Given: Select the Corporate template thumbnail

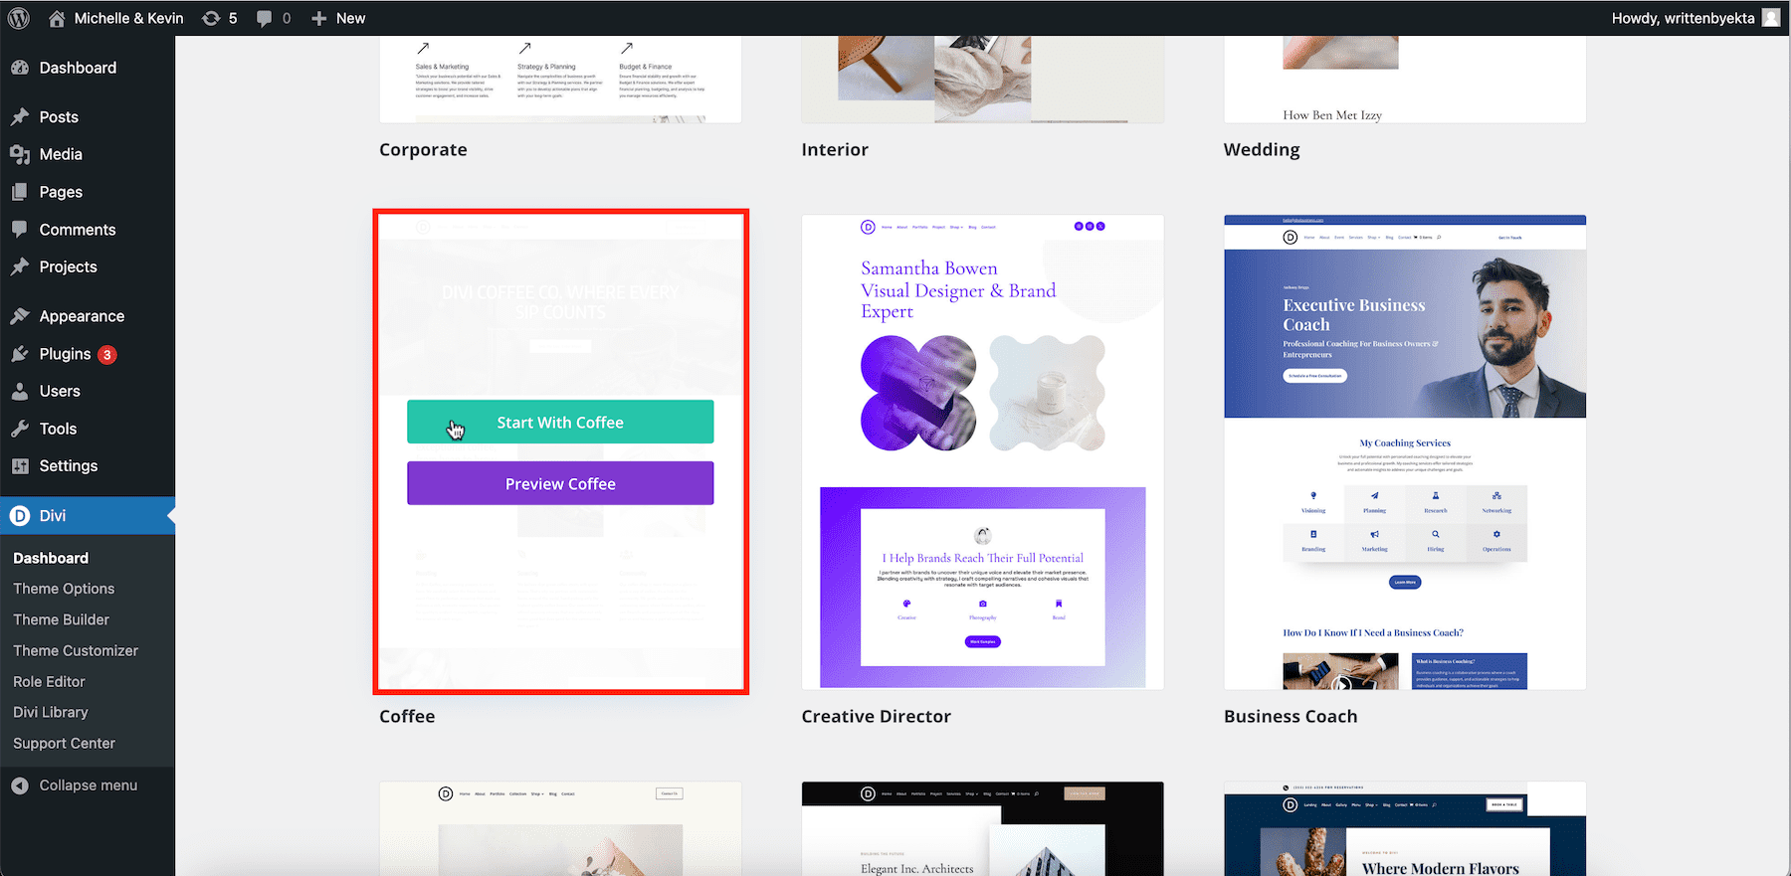Looking at the screenshot, I should click(x=560, y=80).
